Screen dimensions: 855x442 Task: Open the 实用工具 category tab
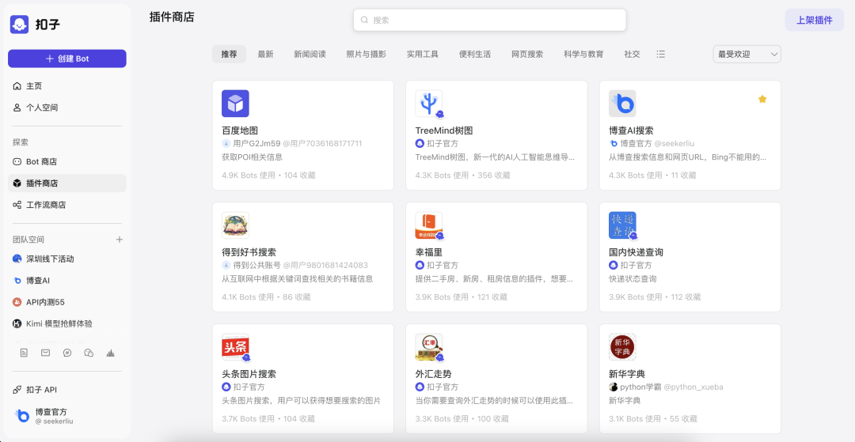coord(423,55)
